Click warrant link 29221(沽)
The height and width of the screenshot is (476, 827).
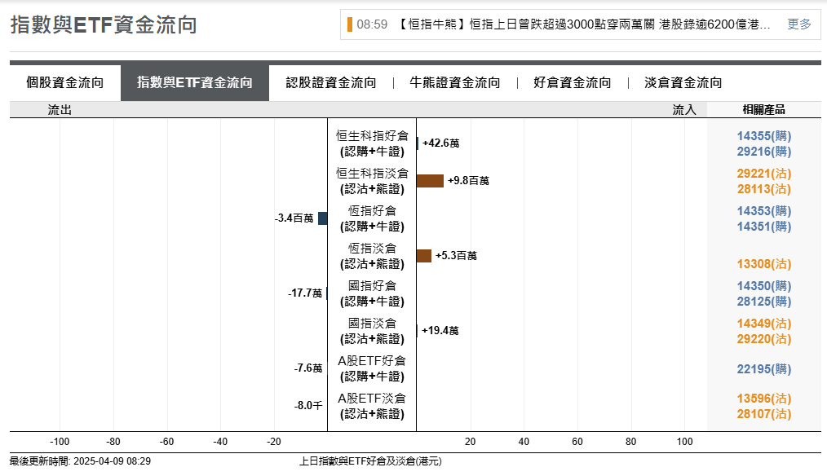[764, 174]
